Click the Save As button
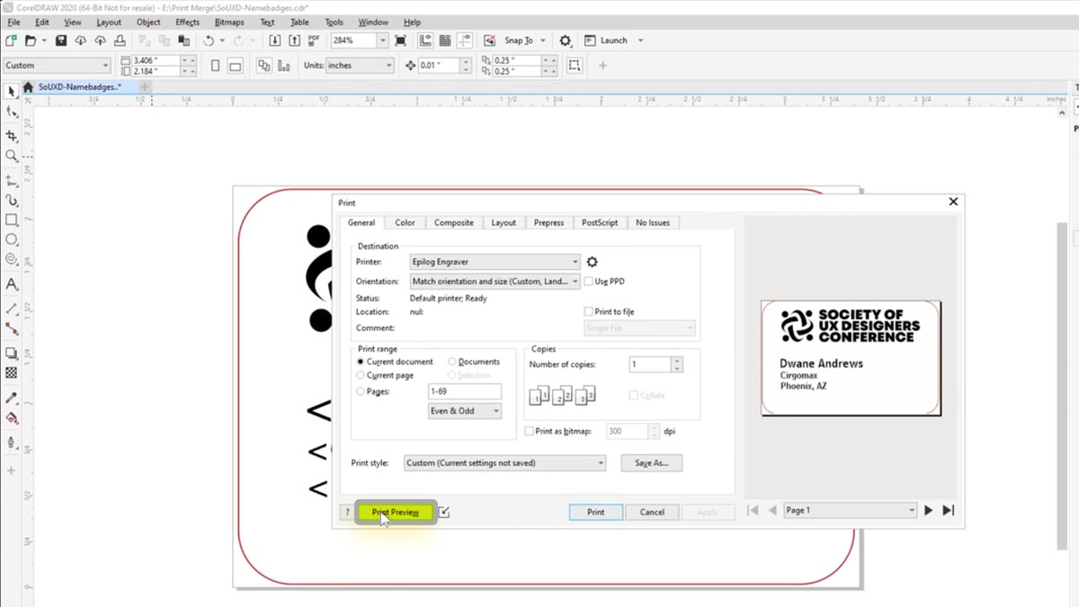 coord(651,463)
